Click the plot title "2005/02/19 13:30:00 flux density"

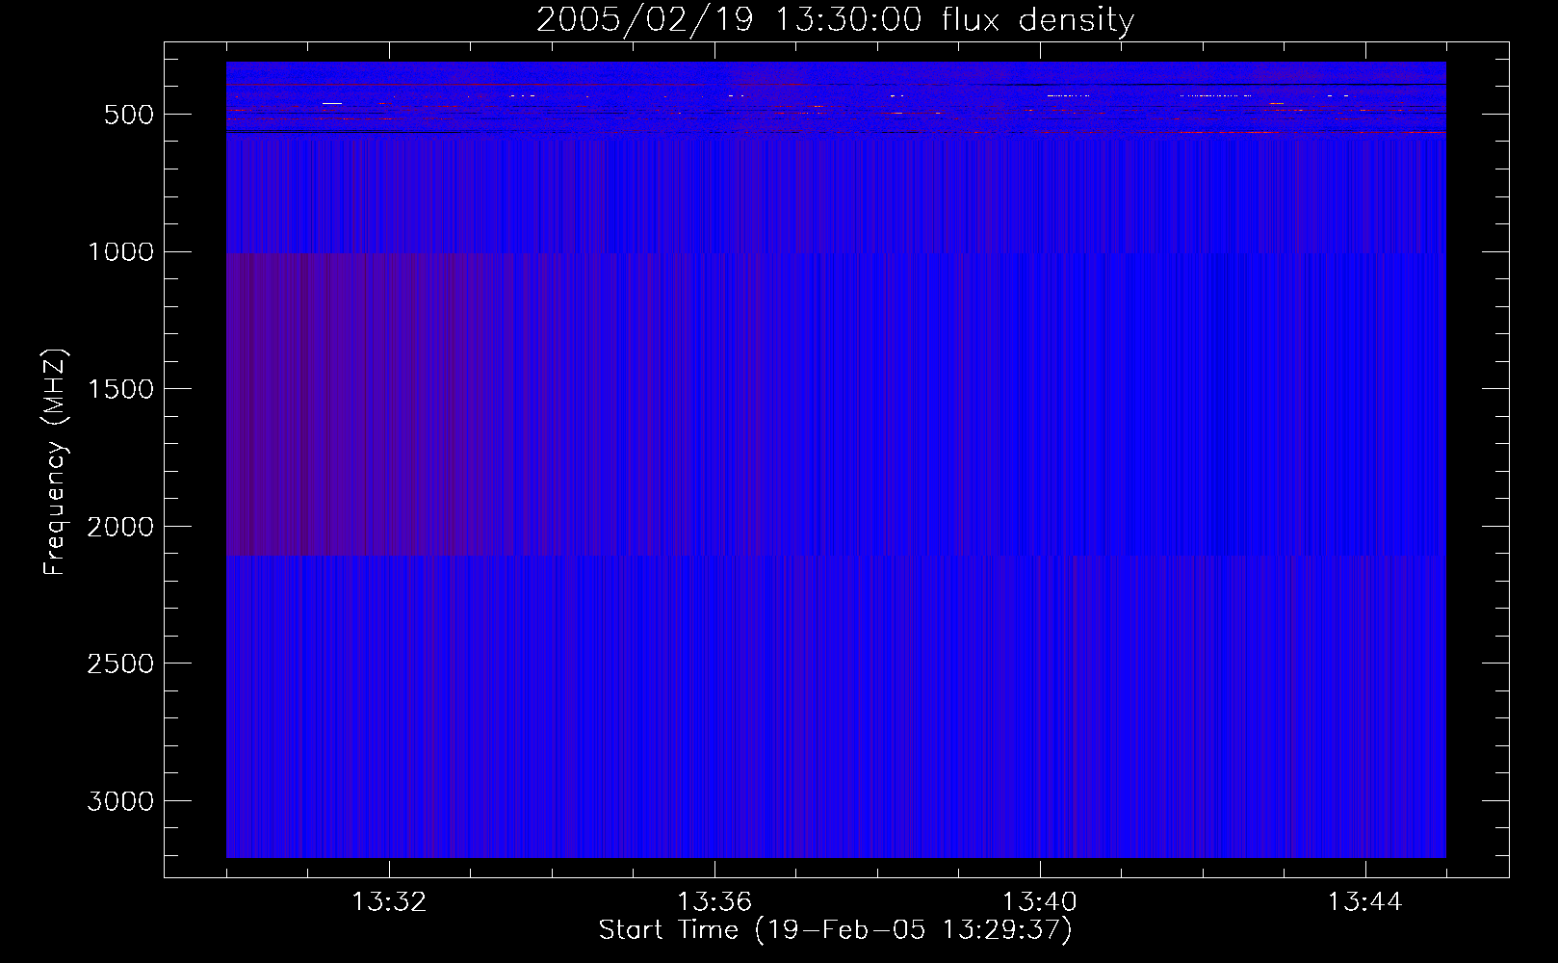(x=835, y=19)
